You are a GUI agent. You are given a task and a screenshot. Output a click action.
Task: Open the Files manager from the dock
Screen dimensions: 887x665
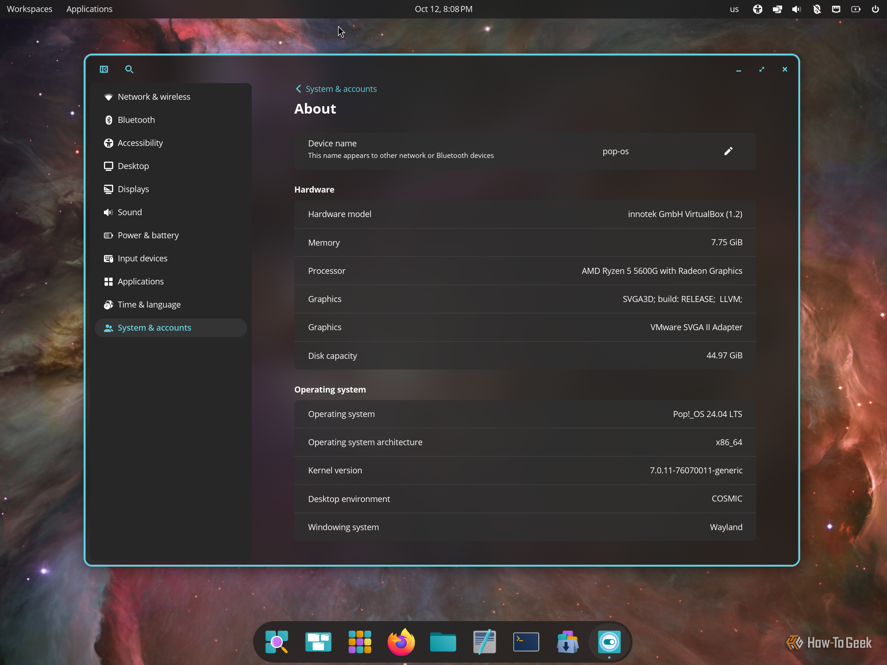(443, 642)
